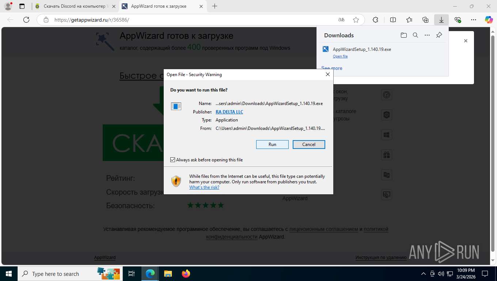Open политикой конфиденциальности link

(297, 233)
